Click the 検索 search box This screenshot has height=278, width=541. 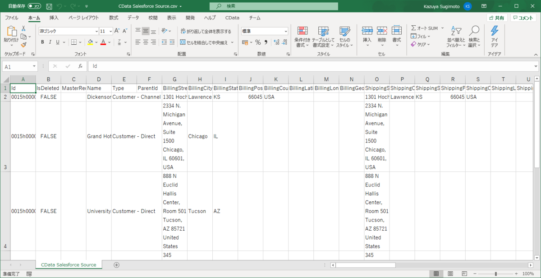coord(274,6)
